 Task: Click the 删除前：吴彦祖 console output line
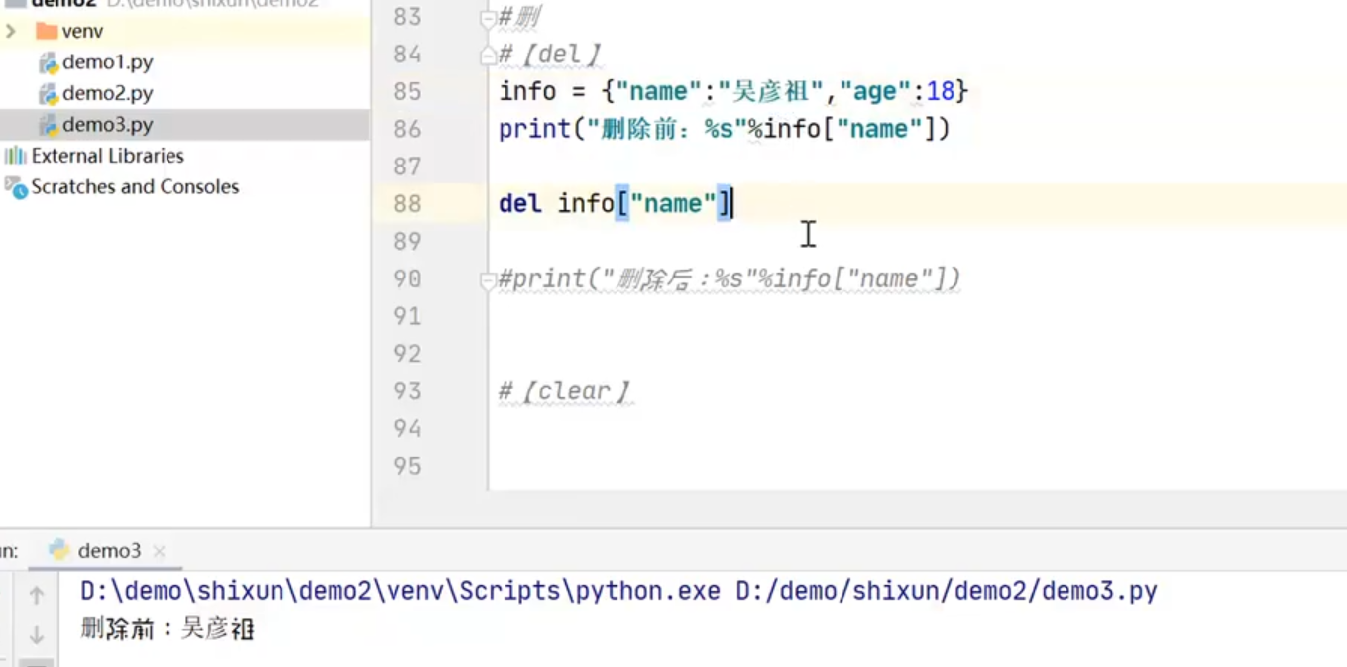(168, 628)
